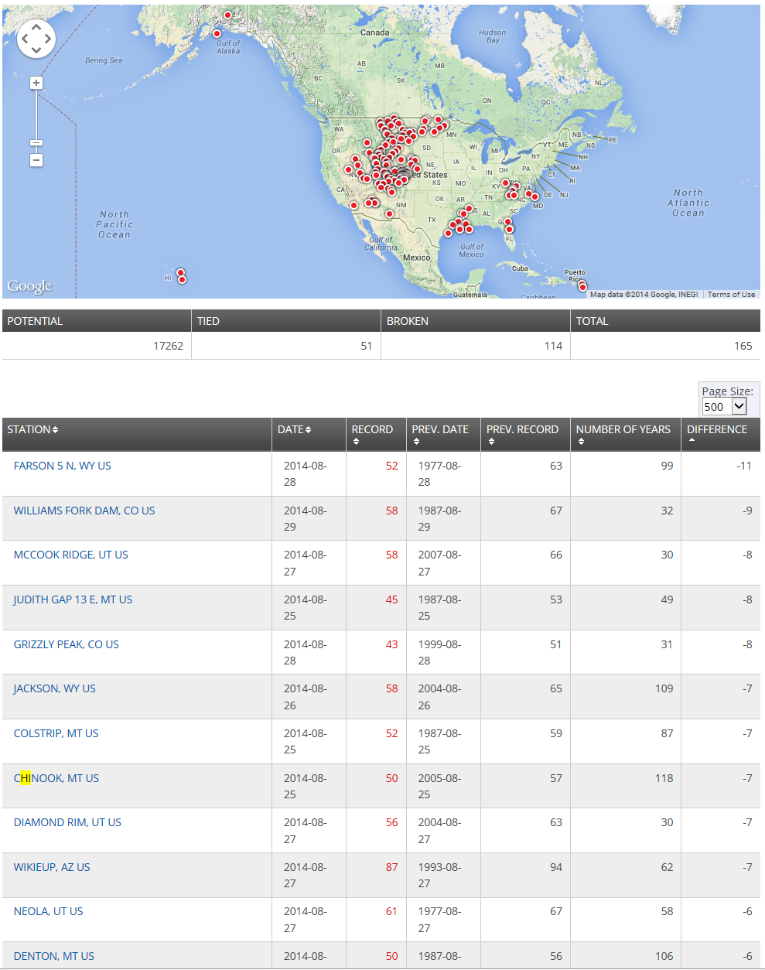This screenshot has width=765, height=970.
Task: Open the WILLIAMS FORK DAM, CO US link
Action: pyautogui.click(x=84, y=511)
